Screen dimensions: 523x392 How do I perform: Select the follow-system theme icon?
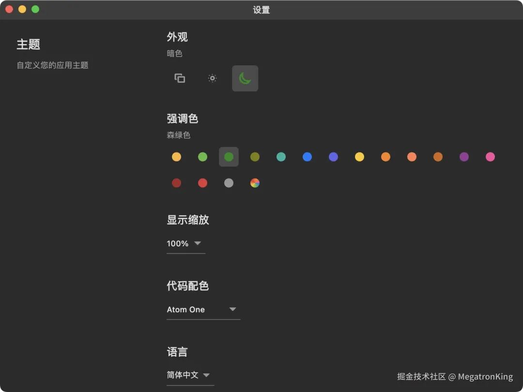pos(179,78)
